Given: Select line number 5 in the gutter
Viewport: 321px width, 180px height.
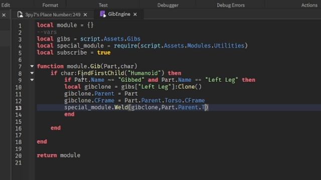Looking at the screenshot, I should tap(20, 53).
